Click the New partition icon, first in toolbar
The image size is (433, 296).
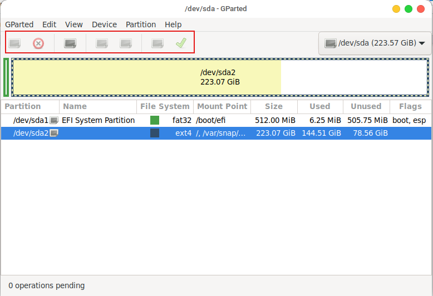pos(14,43)
